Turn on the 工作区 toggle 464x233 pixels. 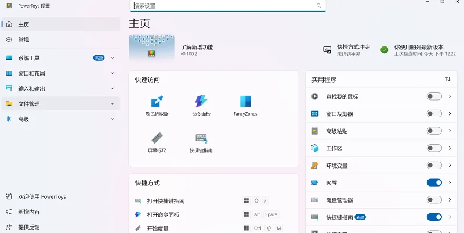point(434,148)
